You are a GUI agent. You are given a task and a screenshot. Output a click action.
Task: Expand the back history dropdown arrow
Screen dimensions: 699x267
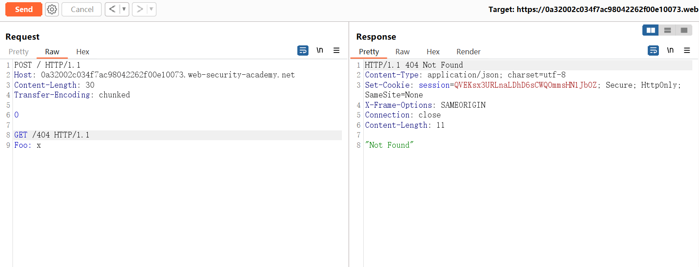click(x=124, y=9)
